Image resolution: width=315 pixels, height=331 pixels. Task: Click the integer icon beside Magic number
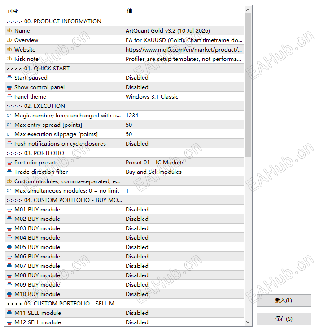pyautogui.click(x=9, y=115)
